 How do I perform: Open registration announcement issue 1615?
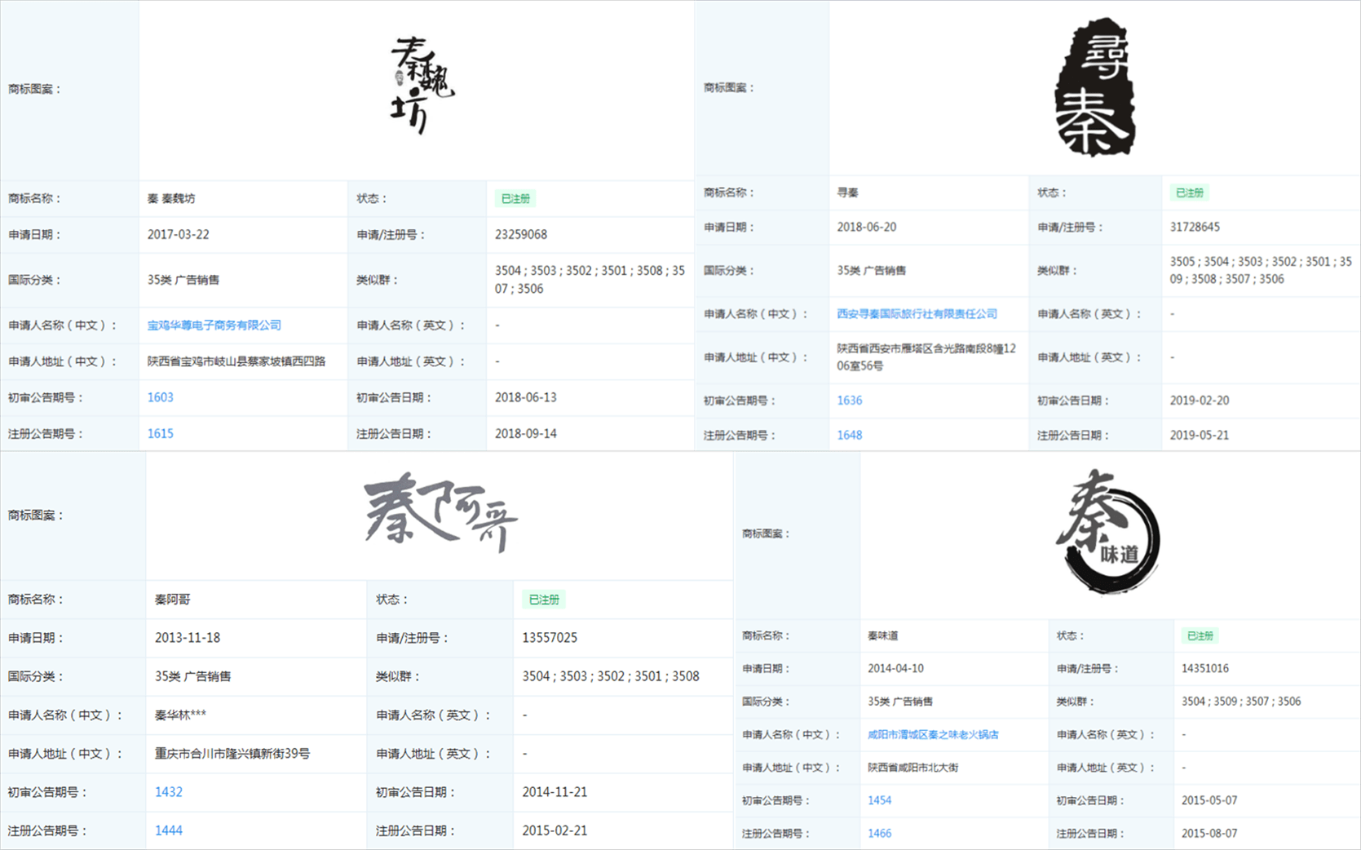(x=160, y=434)
